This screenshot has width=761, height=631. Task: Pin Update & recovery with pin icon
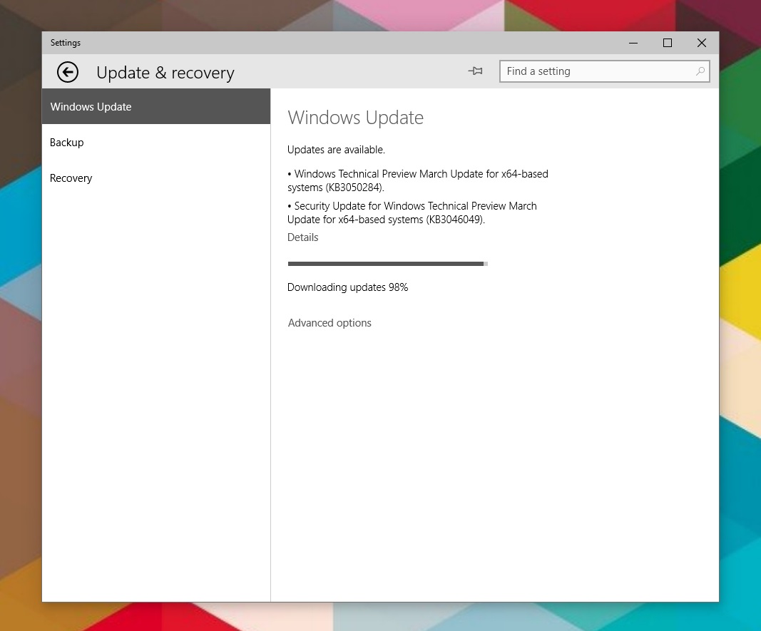475,71
